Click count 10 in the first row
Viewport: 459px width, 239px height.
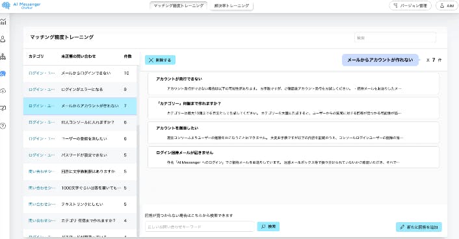pyautogui.click(x=126, y=73)
